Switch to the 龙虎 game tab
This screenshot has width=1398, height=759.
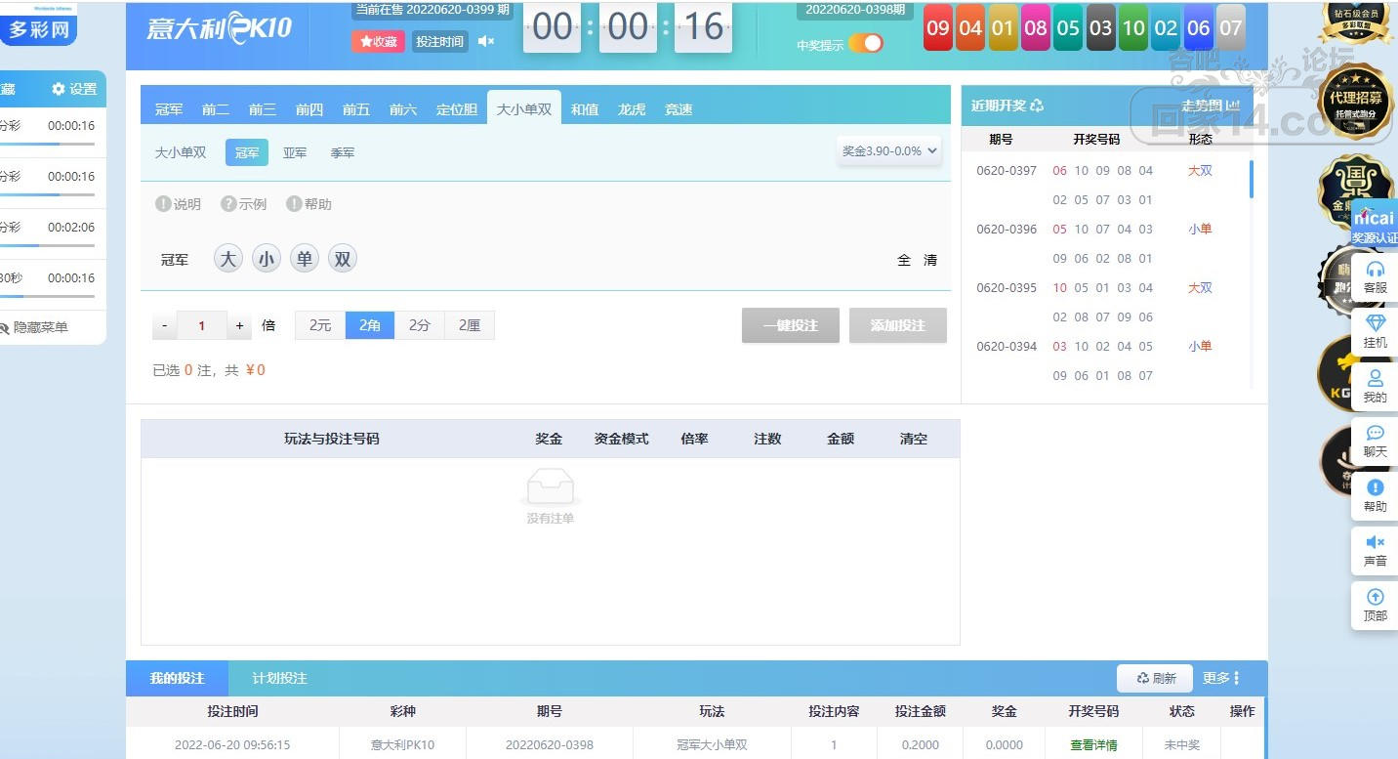(632, 109)
